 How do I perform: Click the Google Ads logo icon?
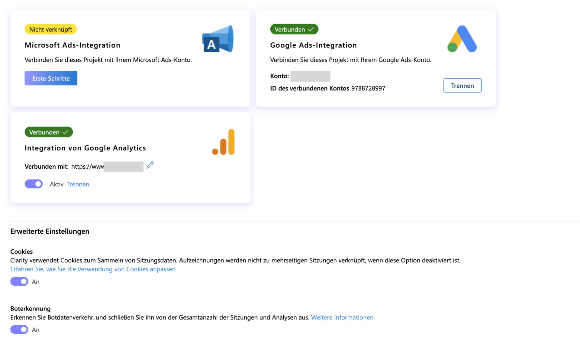pyautogui.click(x=462, y=39)
